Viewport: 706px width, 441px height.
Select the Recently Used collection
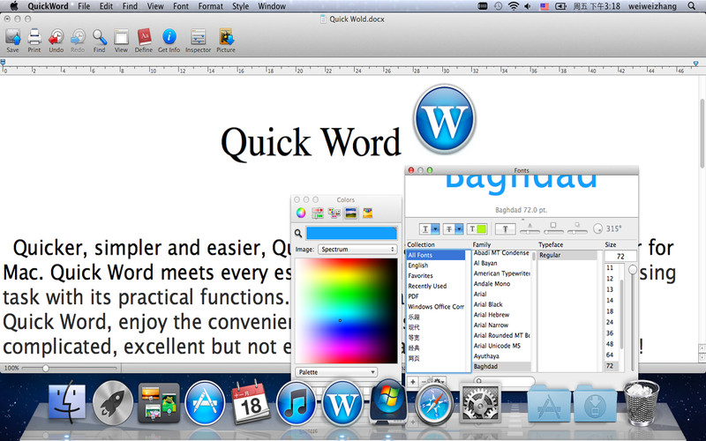[x=436, y=286]
